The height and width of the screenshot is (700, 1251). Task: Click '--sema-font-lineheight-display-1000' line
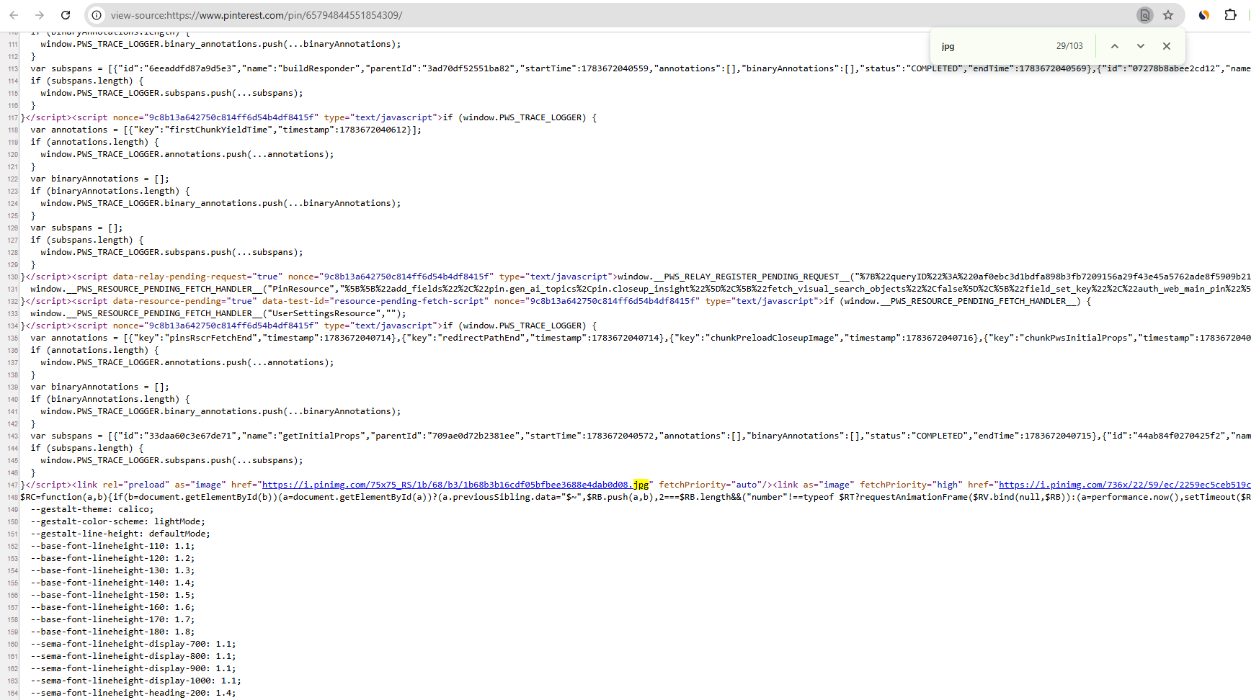coord(135,681)
